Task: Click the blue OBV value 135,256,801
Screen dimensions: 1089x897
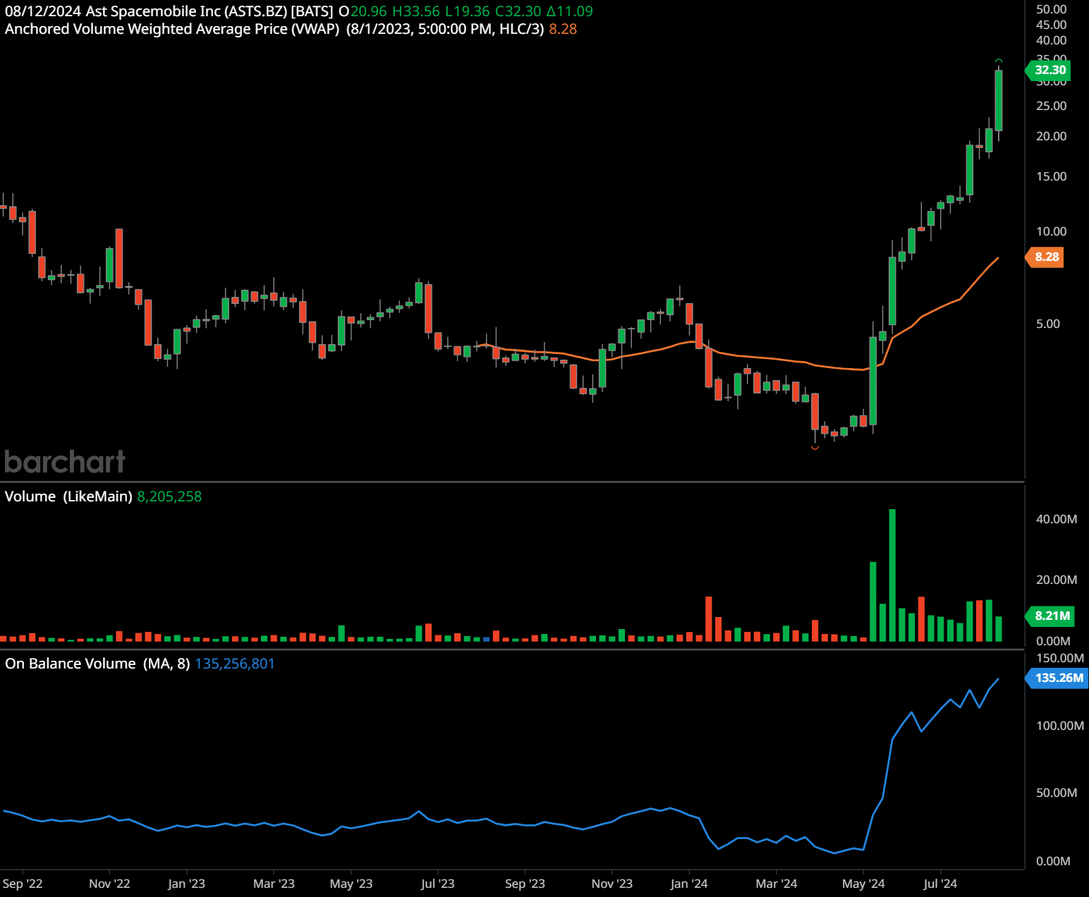Action: pos(235,664)
